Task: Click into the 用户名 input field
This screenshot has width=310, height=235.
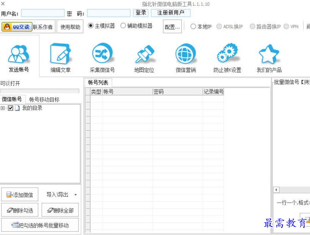Action: tap(43, 13)
